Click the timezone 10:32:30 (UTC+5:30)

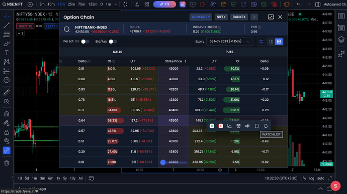pyautogui.click(x=281, y=178)
